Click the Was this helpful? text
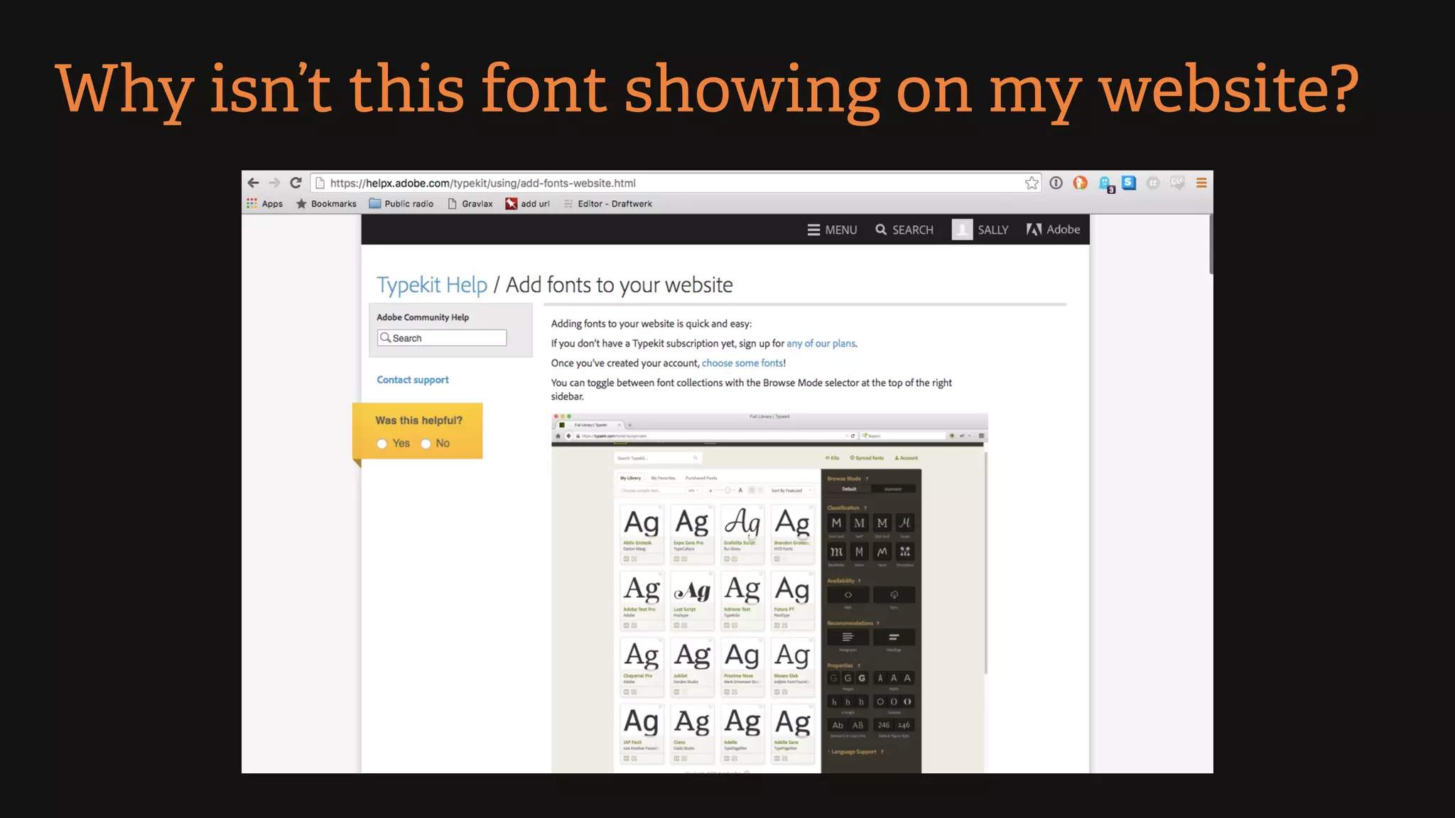The height and width of the screenshot is (818, 1455). (x=419, y=420)
